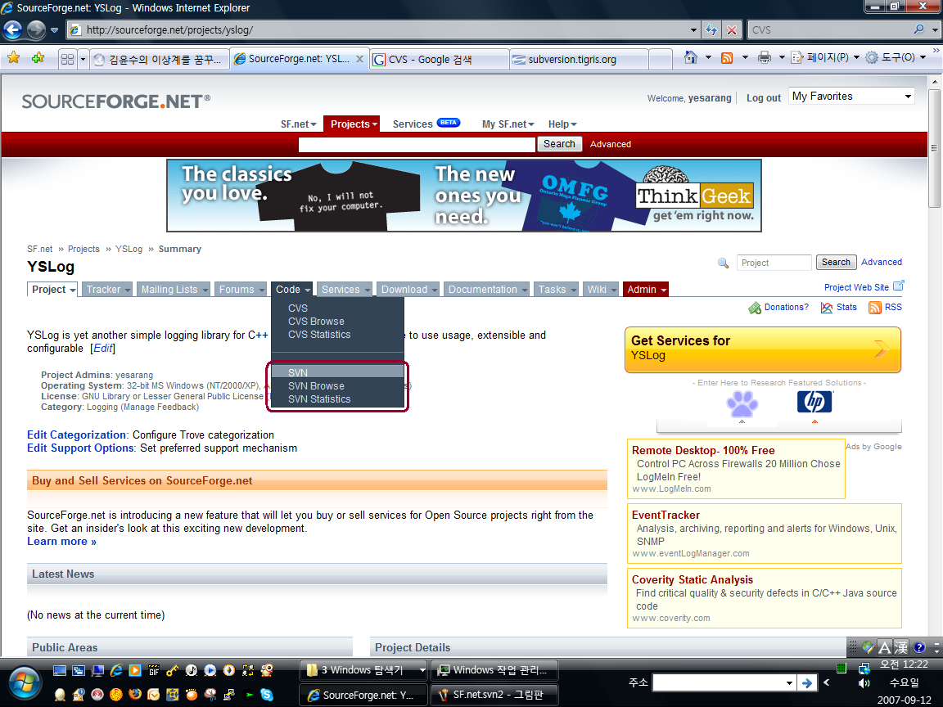Click the Edit Categorization link

coord(76,435)
